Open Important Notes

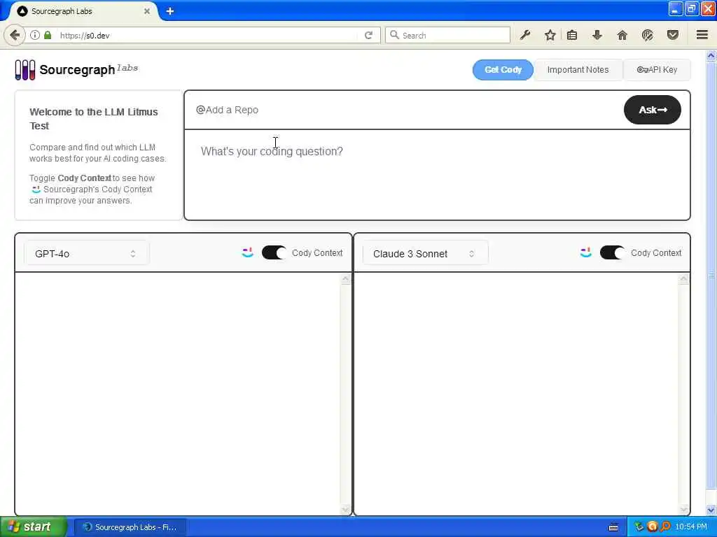click(578, 70)
